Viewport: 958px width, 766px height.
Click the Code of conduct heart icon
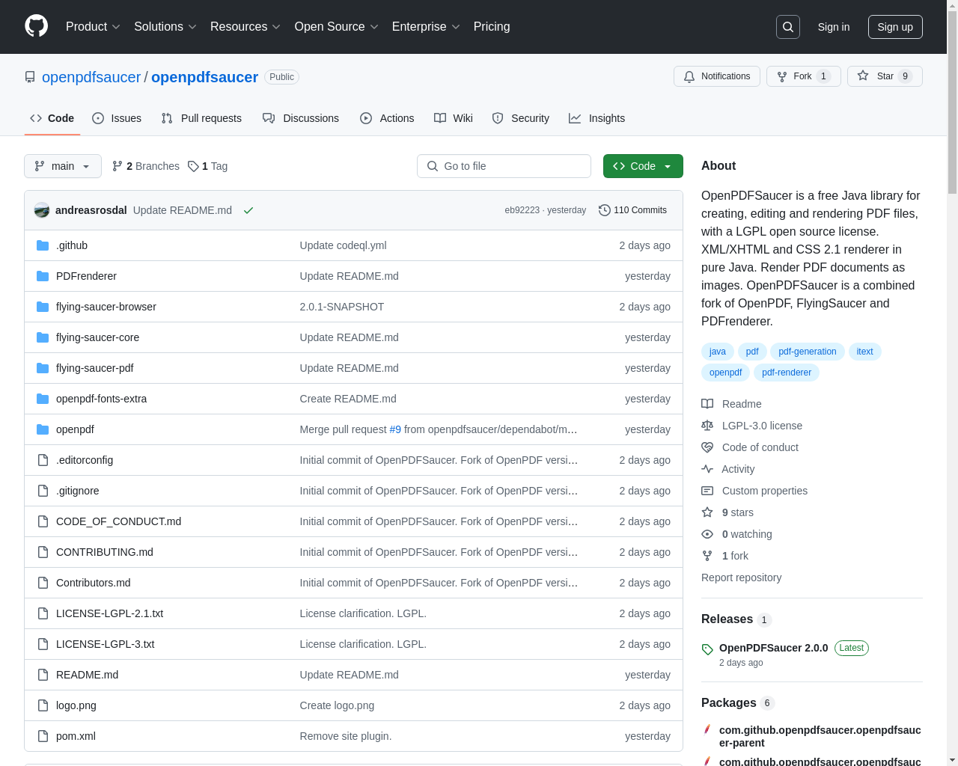(707, 447)
